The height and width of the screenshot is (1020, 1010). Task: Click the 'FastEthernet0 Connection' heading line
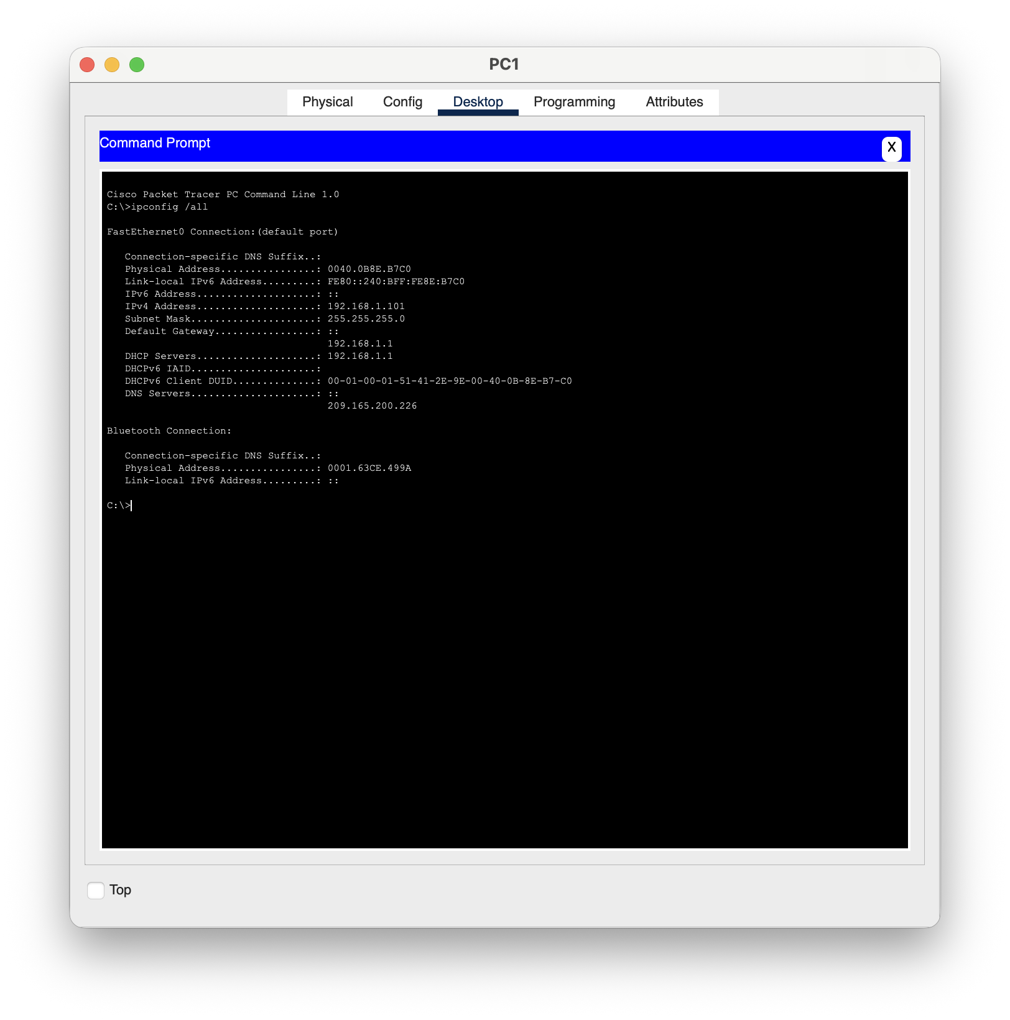(223, 232)
